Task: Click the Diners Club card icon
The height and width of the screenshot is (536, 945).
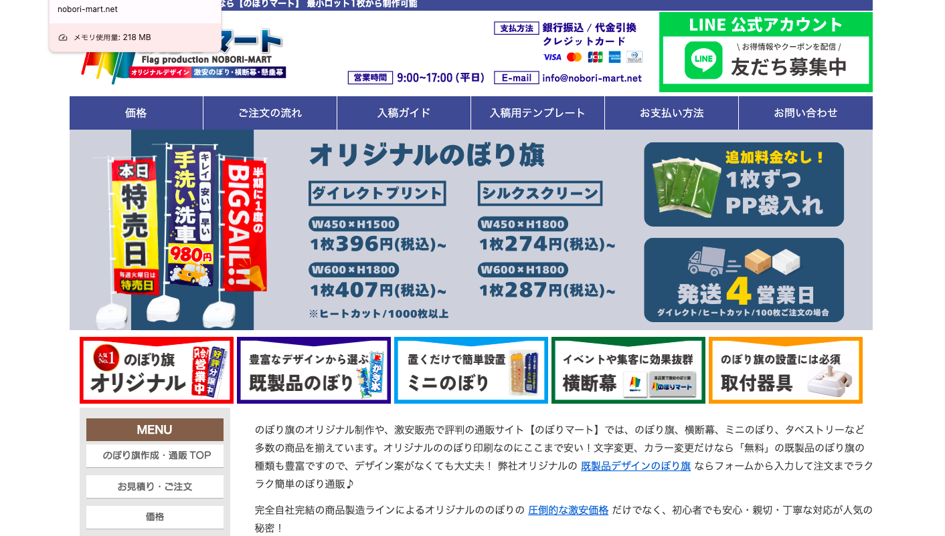Action: pos(634,57)
